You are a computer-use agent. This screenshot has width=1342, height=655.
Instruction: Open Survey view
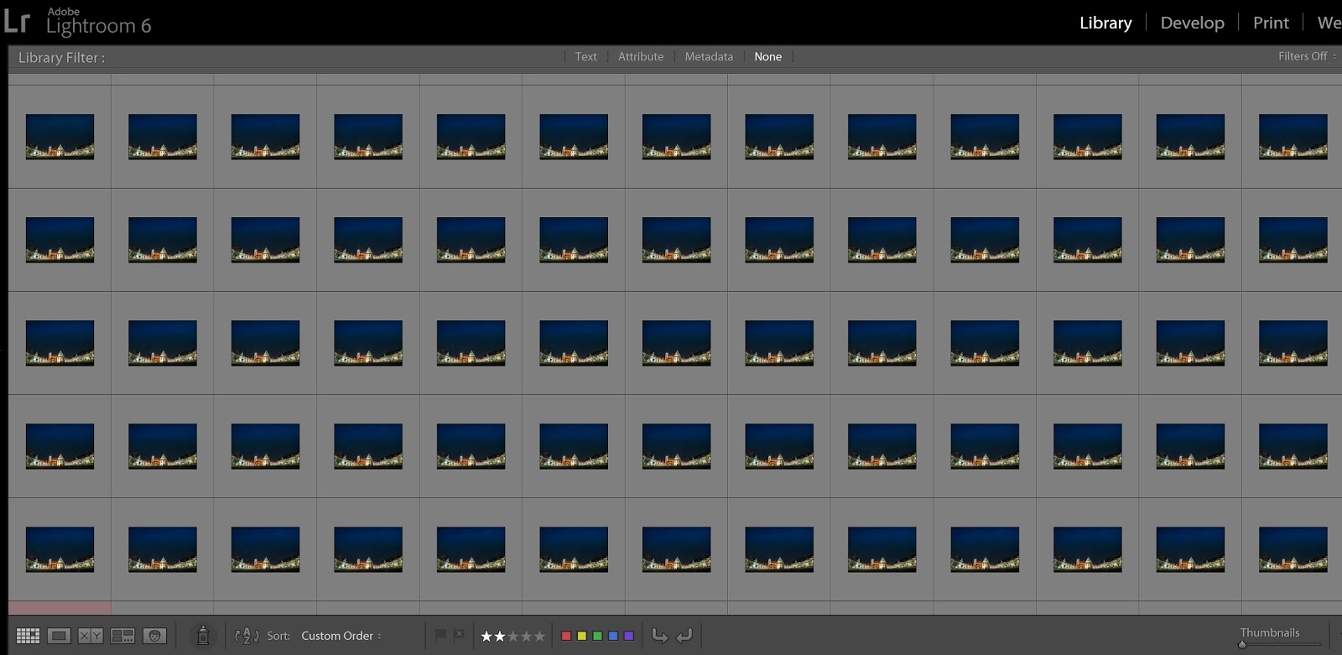pos(122,636)
